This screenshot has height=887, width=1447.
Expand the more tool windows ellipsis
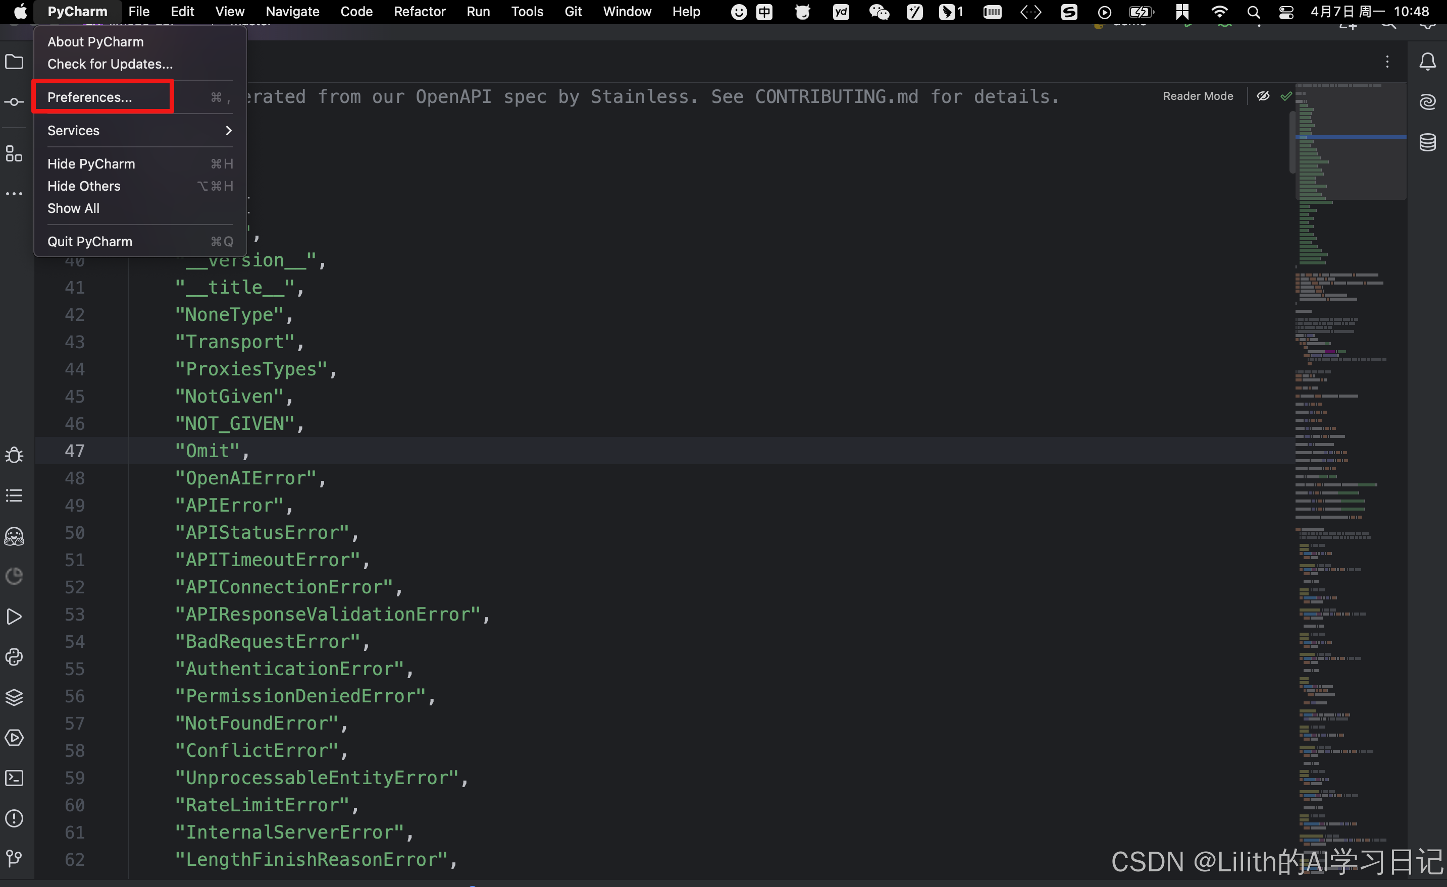(14, 194)
